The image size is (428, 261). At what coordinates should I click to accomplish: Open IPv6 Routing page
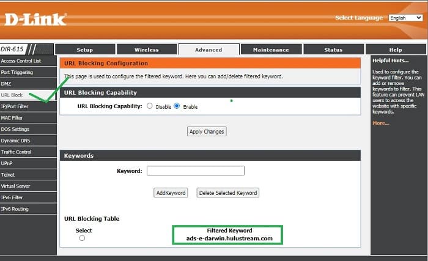coord(28,209)
